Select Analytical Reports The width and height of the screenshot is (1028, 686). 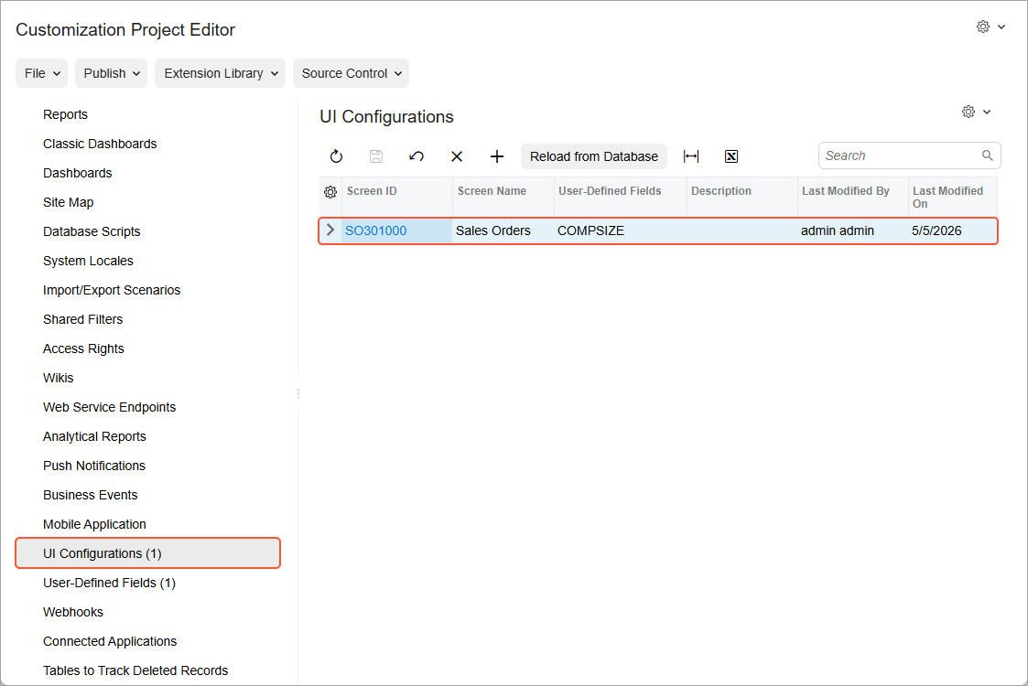click(94, 437)
